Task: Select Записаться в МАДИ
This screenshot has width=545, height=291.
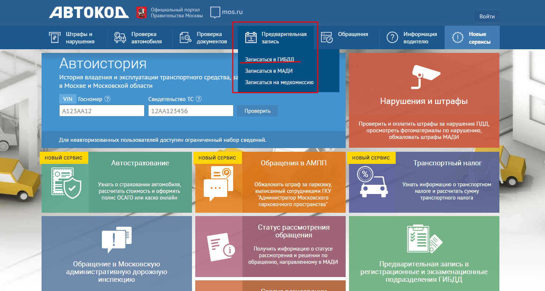Action: pos(269,71)
